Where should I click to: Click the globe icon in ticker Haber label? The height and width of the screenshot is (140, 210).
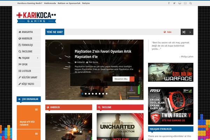pos(165,32)
